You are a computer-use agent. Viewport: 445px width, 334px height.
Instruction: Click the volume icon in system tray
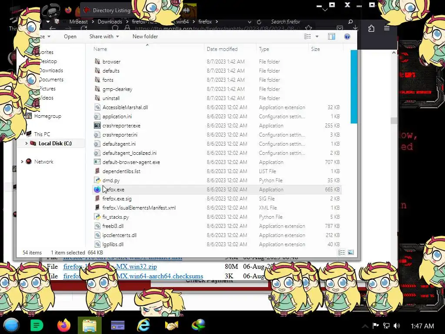[x=397, y=326]
